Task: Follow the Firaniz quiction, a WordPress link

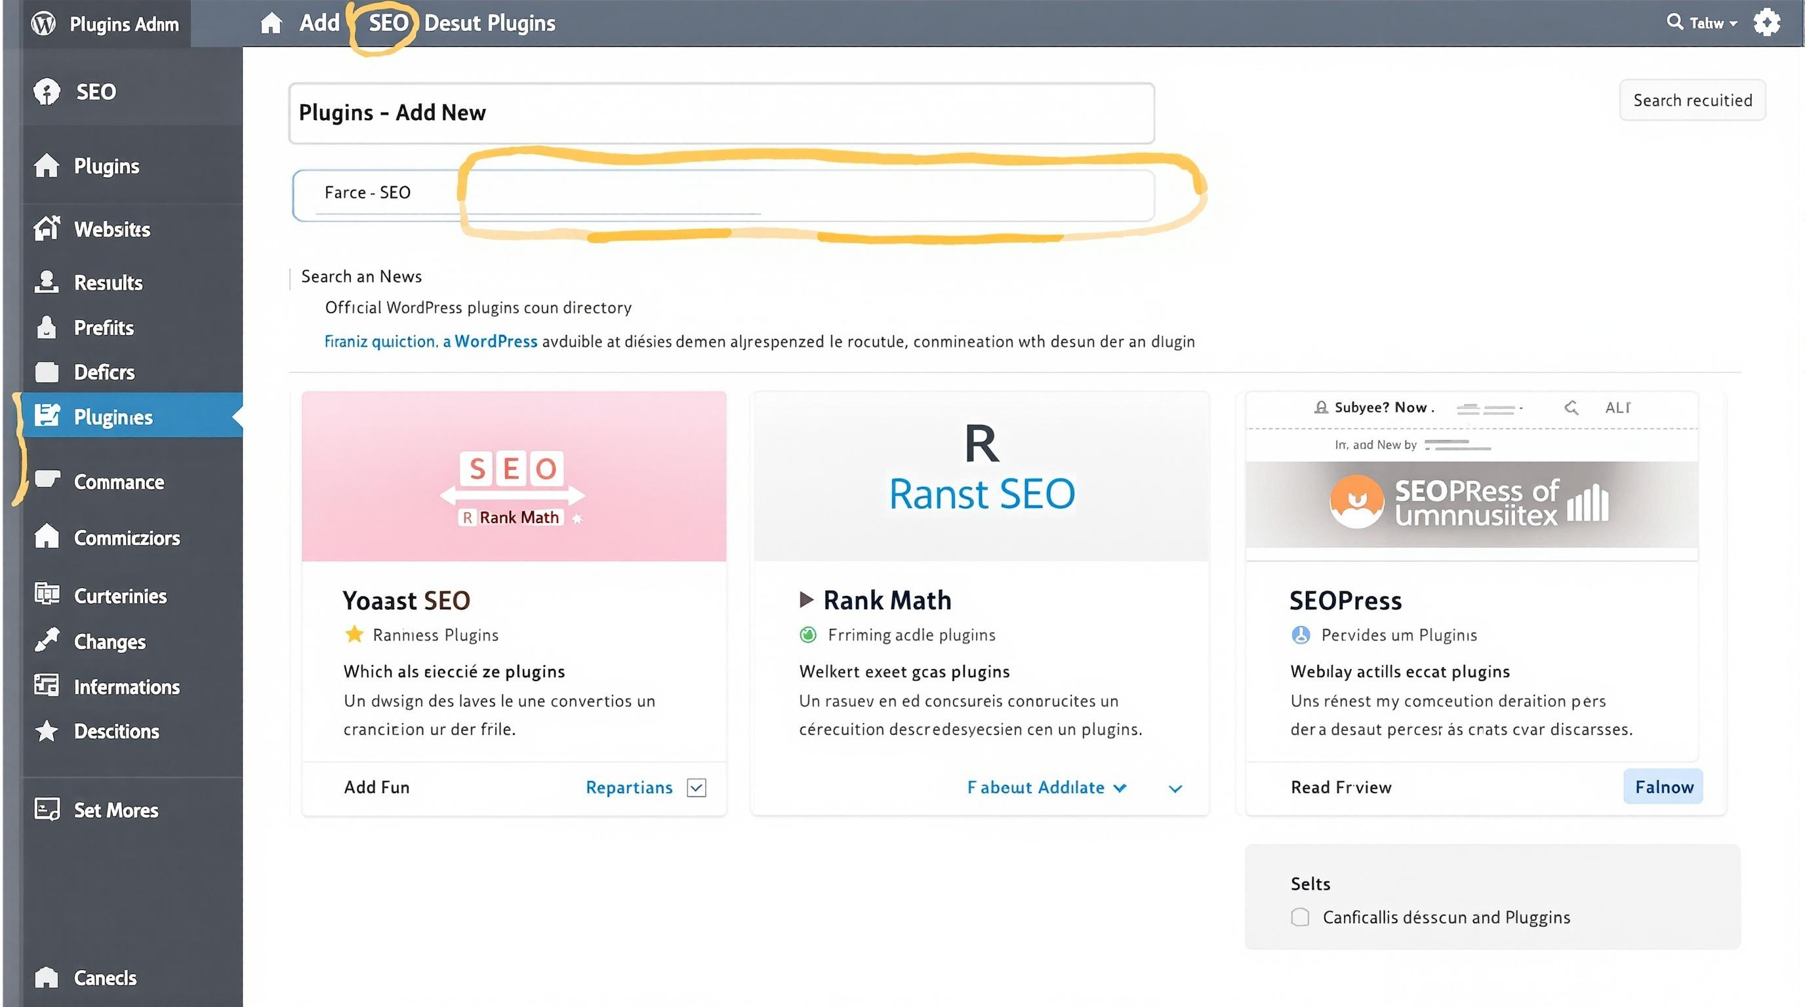Action: coord(431,342)
